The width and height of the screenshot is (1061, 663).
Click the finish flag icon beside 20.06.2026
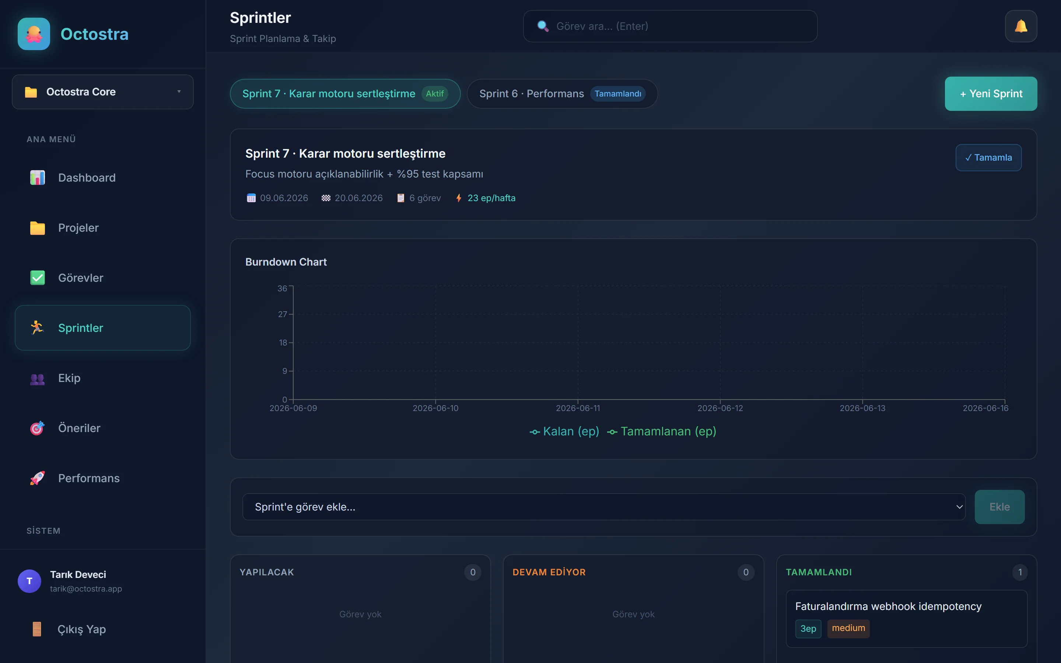click(326, 198)
